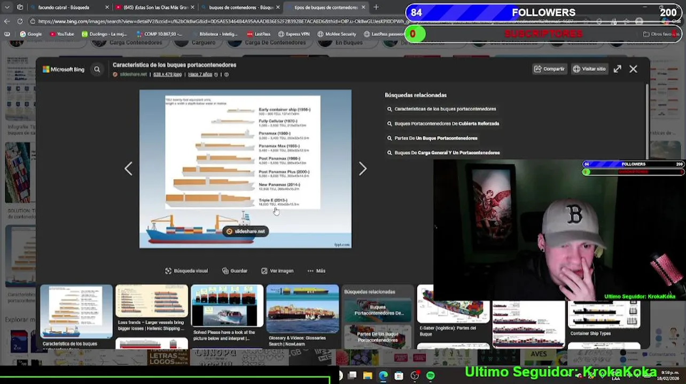Click the main container ship types image
Viewport: 686px width, 384px height.
click(x=245, y=169)
